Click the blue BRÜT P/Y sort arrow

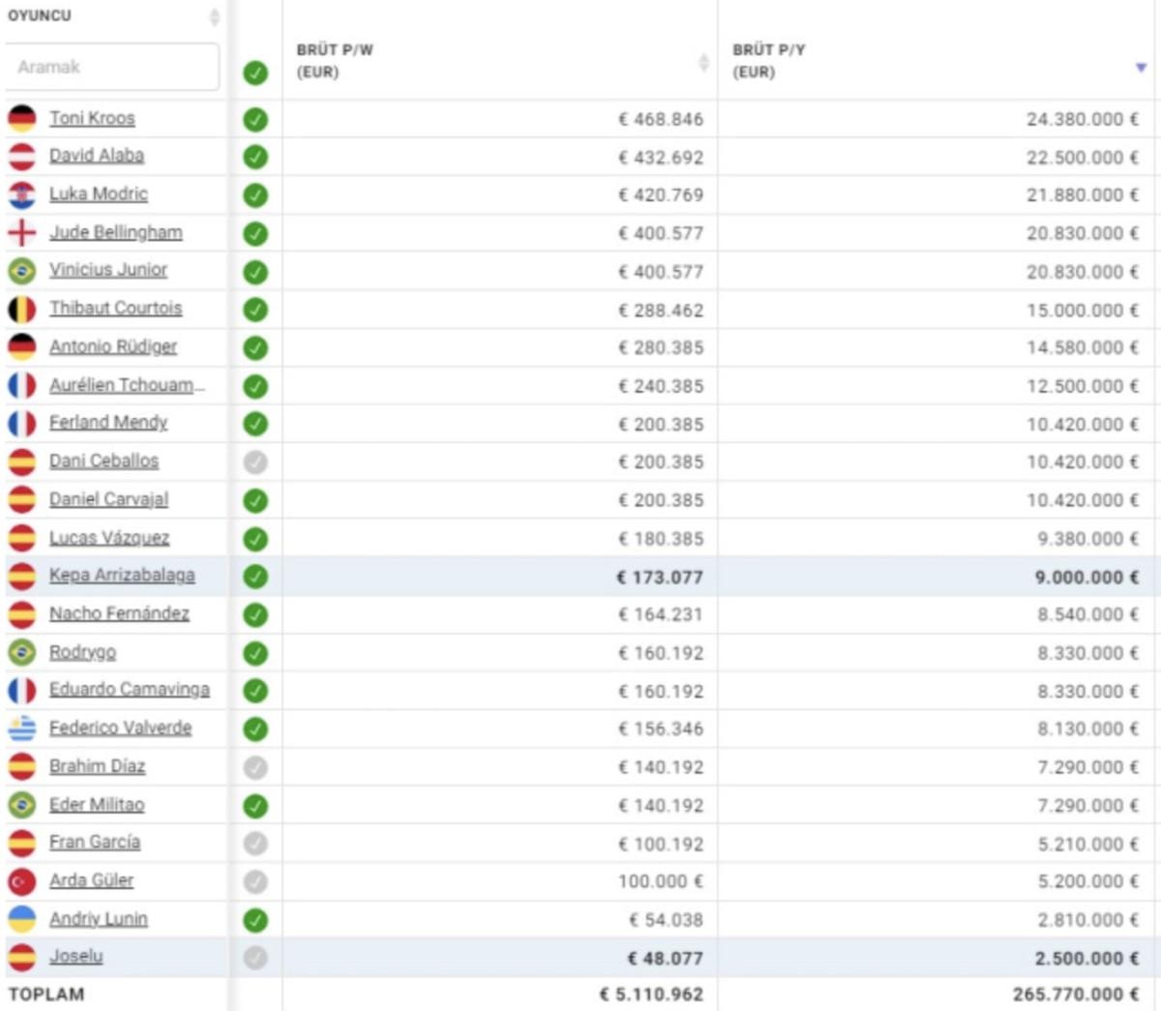(x=1141, y=67)
